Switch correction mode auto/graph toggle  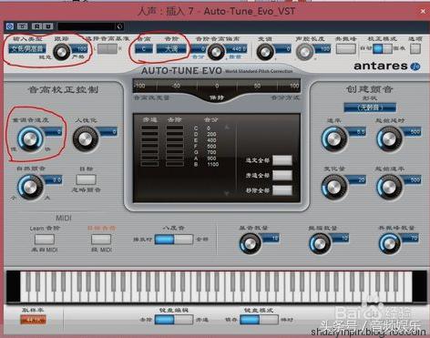pos(383,48)
